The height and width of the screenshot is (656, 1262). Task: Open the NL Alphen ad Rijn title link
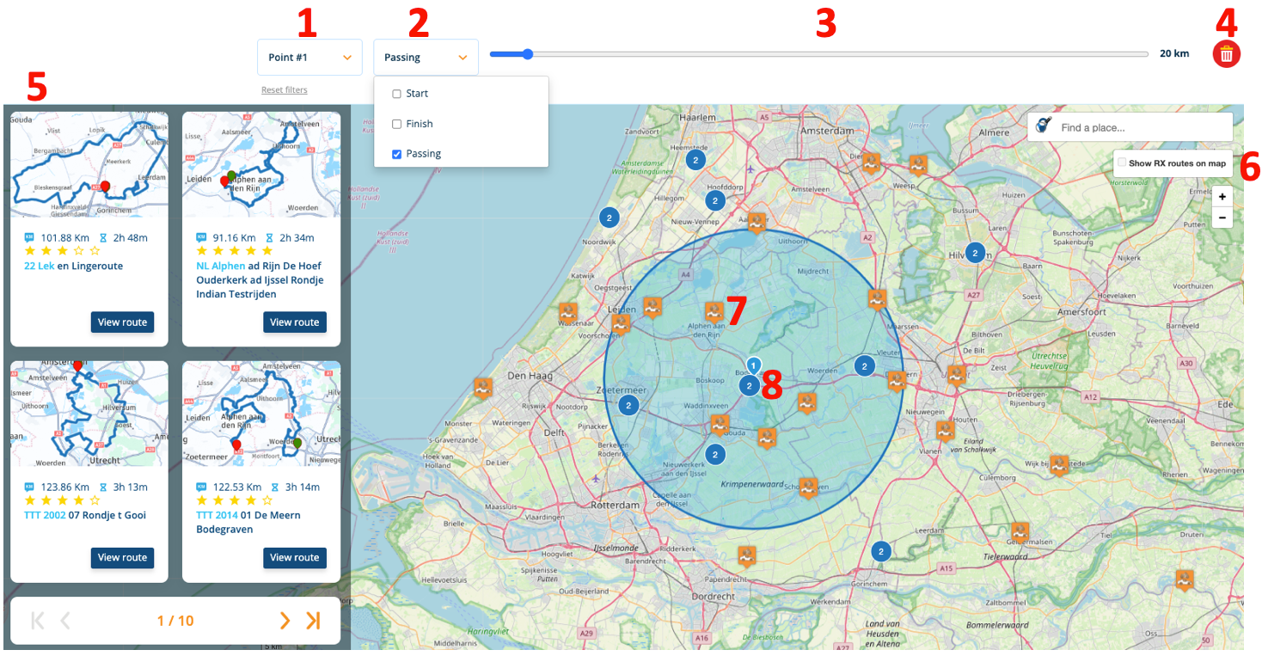click(260, 280)
